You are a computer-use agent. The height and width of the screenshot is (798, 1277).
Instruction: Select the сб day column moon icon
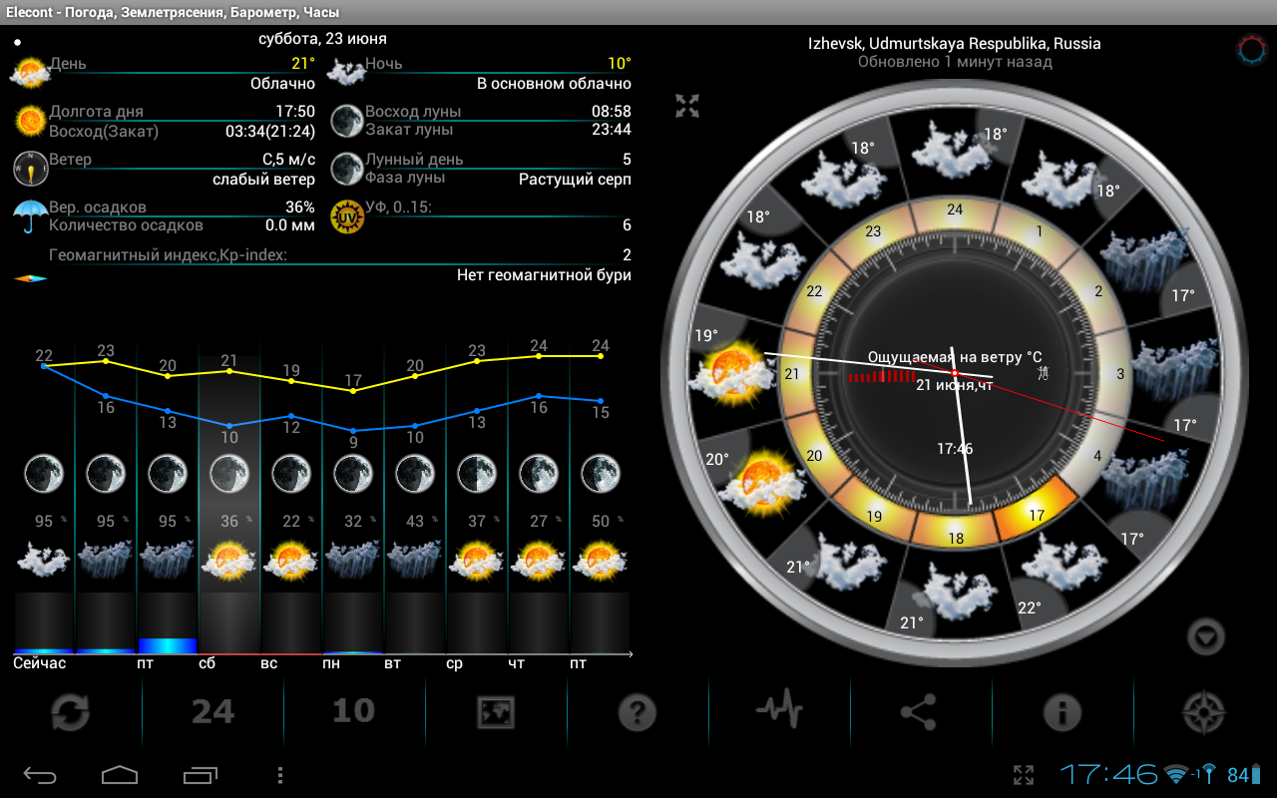[229, 474]
